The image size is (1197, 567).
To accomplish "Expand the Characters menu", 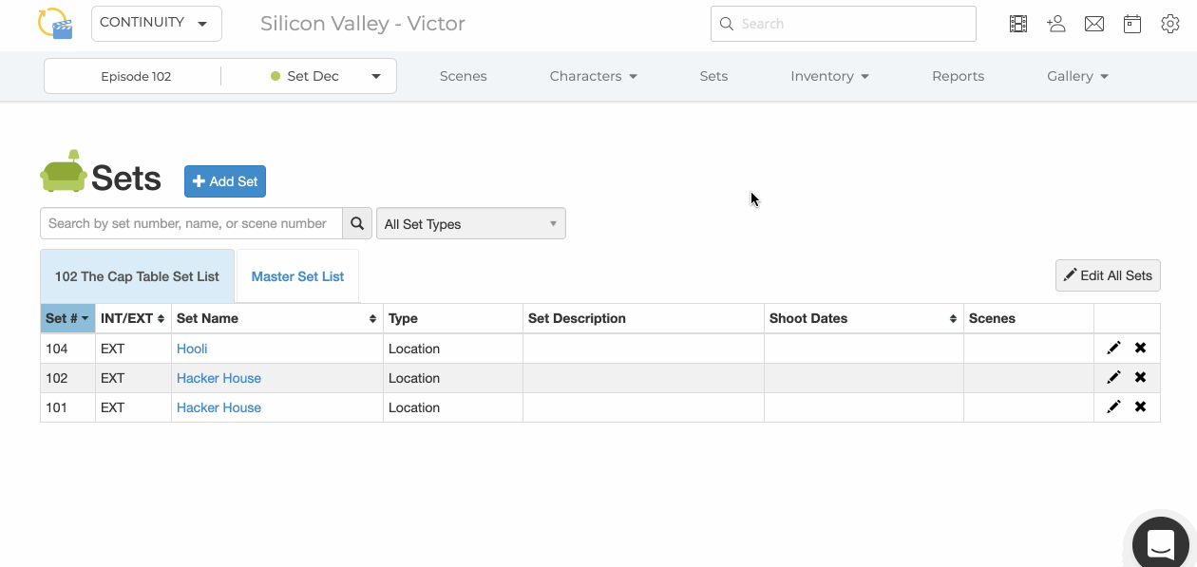I will pos(594,76).
